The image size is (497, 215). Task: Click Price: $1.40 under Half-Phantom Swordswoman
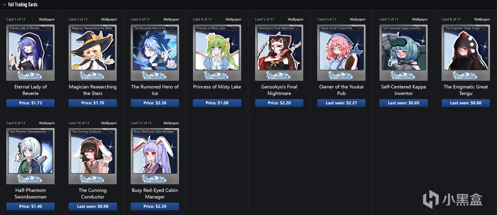coord(31,206)
